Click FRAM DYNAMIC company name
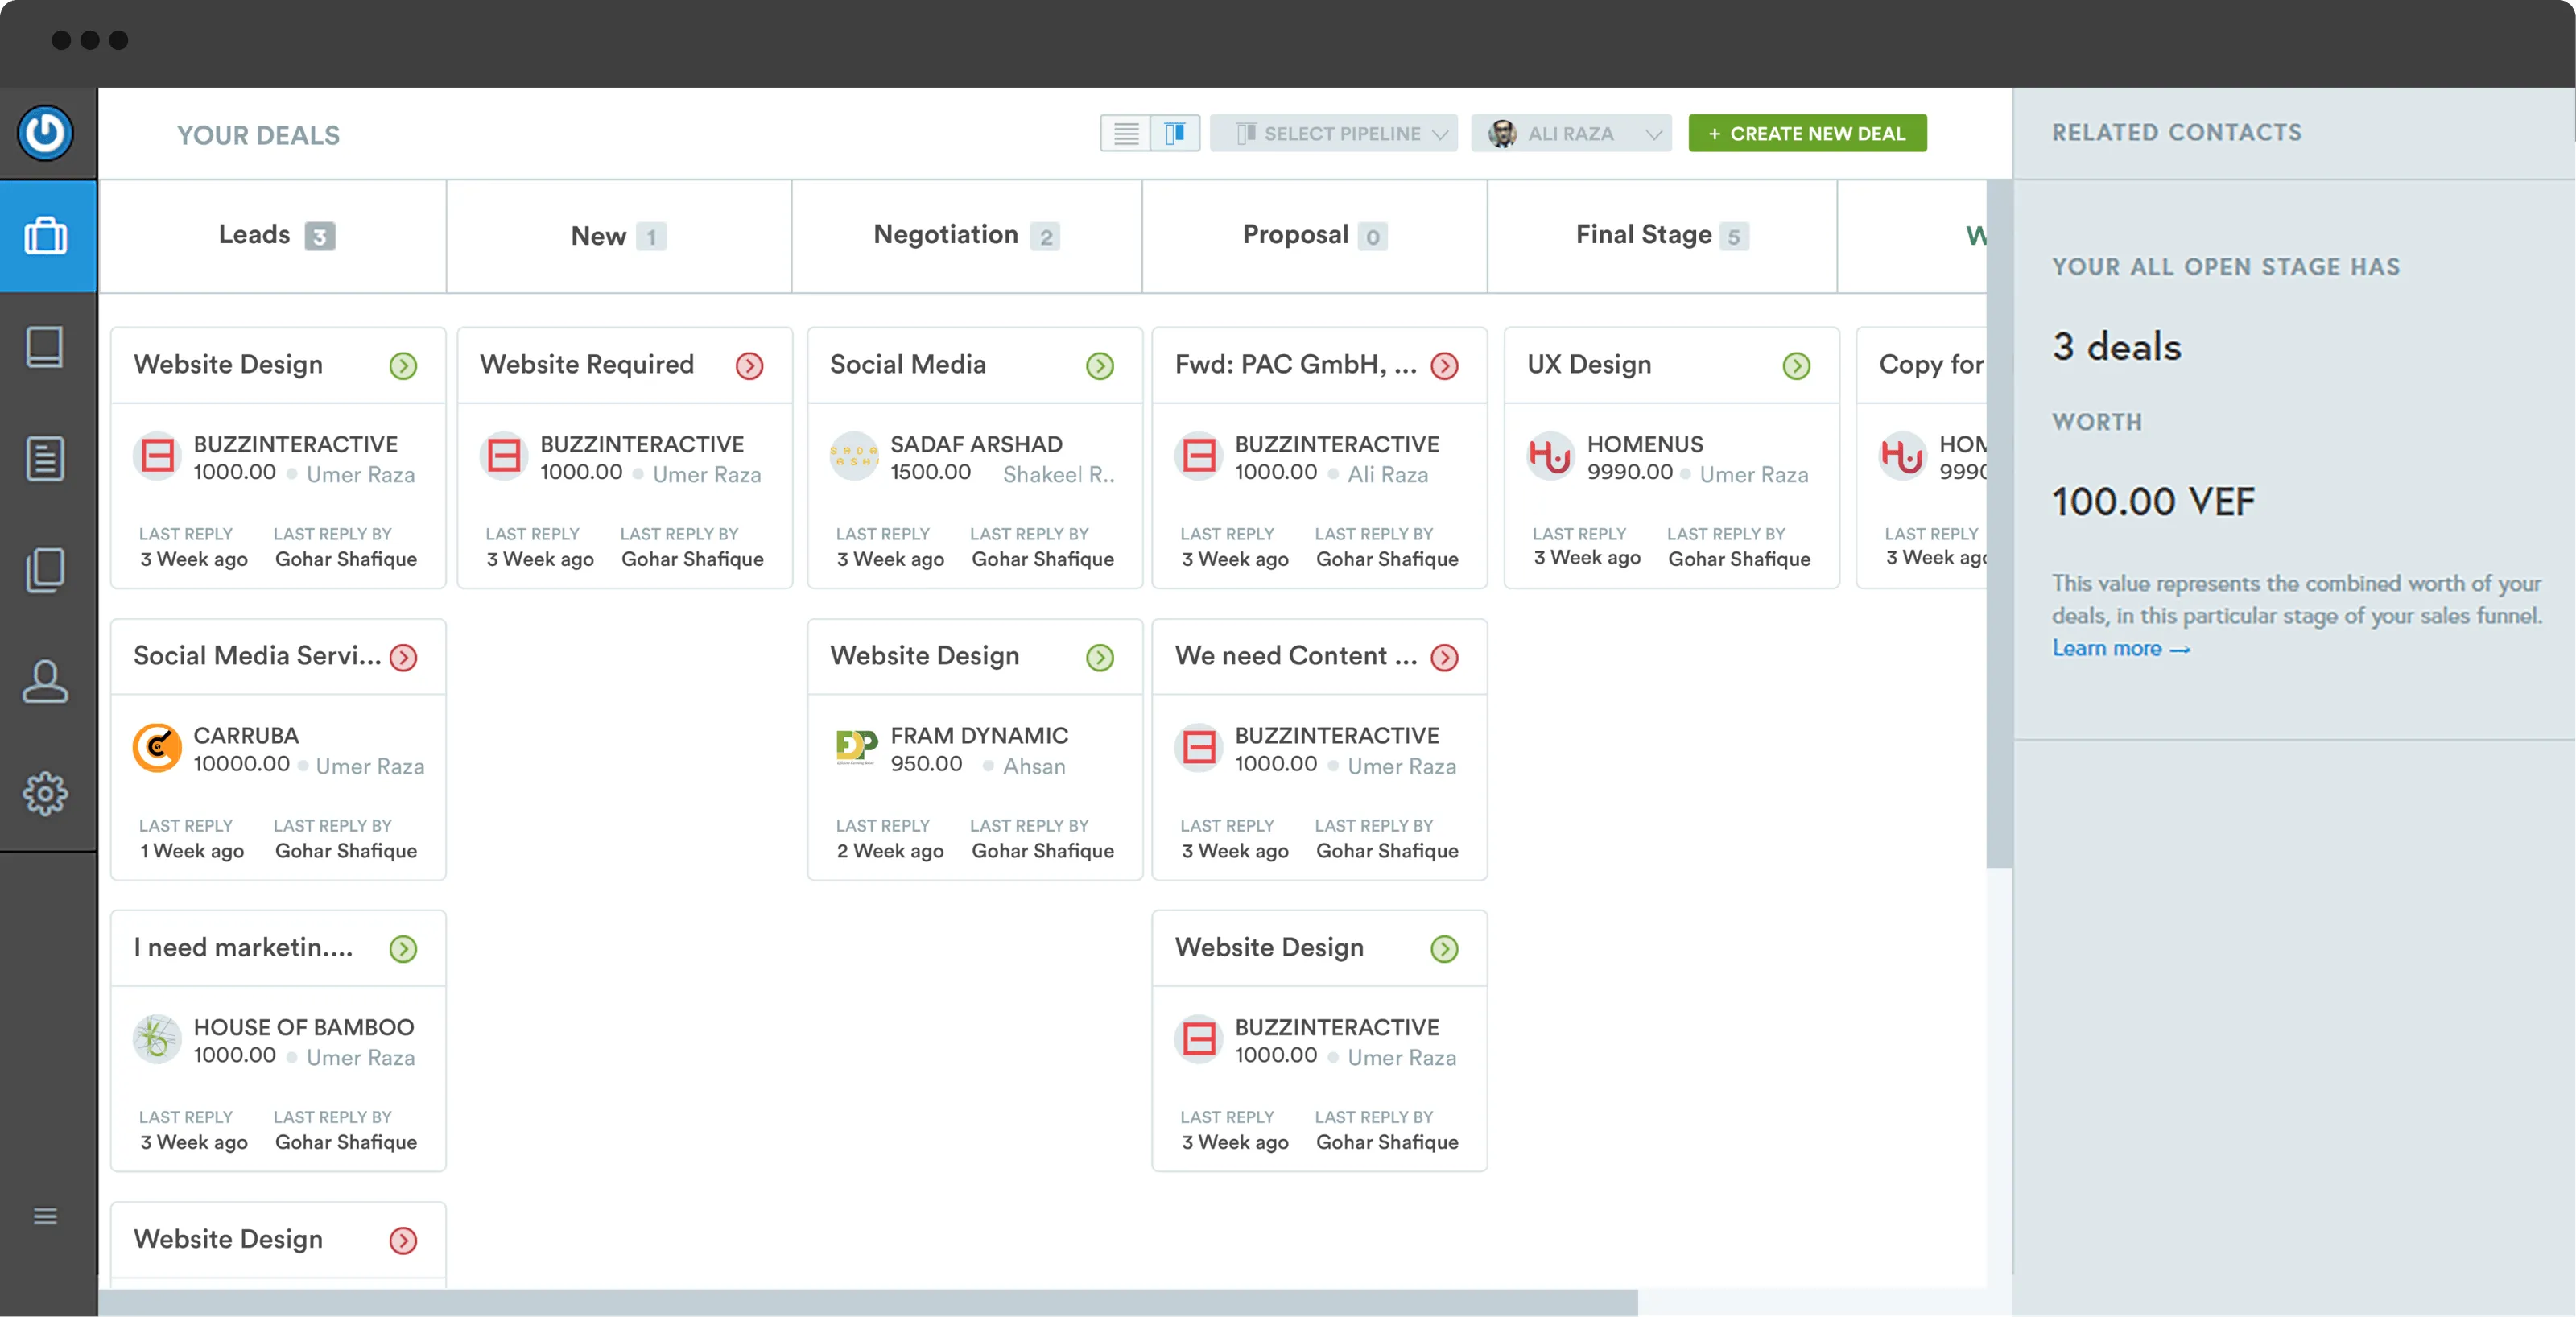 pos(979,735)
